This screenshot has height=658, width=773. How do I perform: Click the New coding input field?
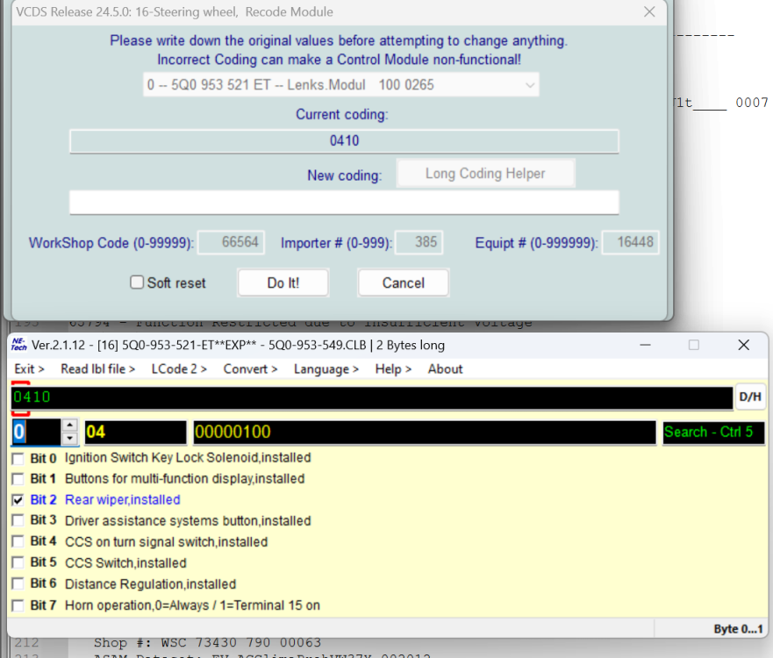click(344, 203)
